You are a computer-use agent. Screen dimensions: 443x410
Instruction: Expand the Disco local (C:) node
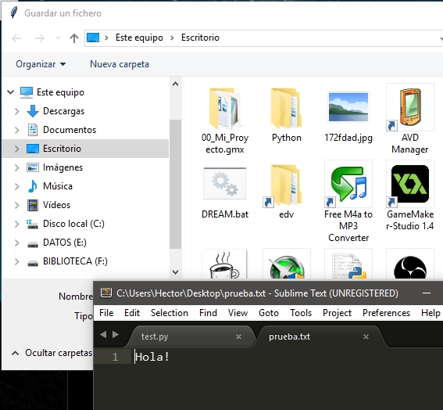point(17,224)
